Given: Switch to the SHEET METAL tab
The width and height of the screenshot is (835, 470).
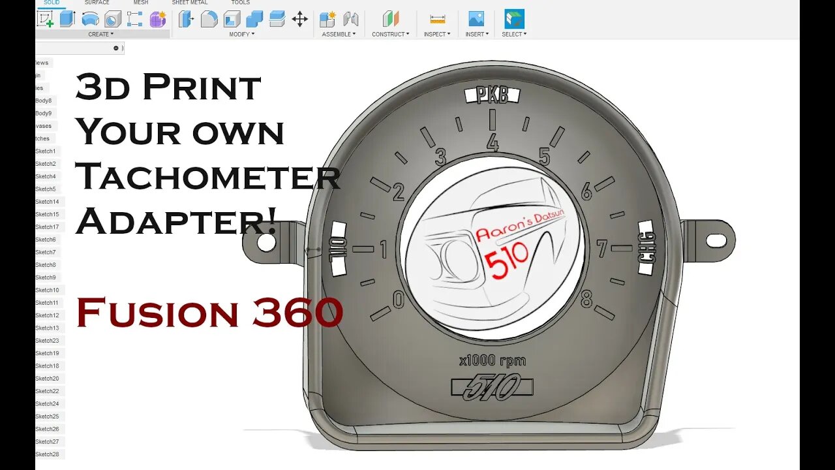Looking at the screenshot, I should click(190, 3).
